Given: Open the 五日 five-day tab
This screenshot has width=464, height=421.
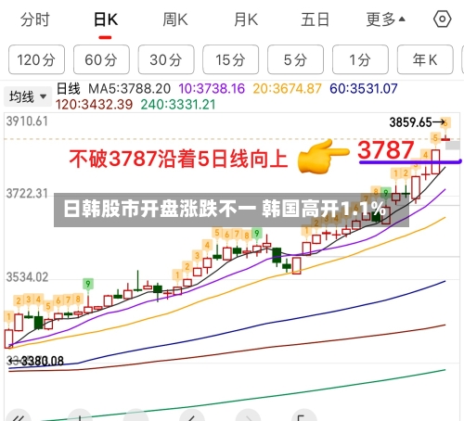Looking at the screenshot, I should tap(315, 19).
